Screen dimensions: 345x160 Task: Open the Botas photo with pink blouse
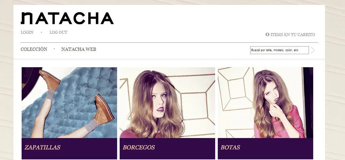[265, 103]
